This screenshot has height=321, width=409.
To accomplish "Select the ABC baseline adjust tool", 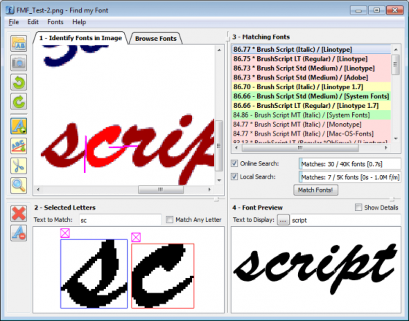I will coord(19,146).
